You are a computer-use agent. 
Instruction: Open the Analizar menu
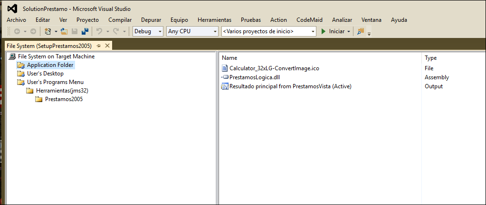click(x=342, y=20)
